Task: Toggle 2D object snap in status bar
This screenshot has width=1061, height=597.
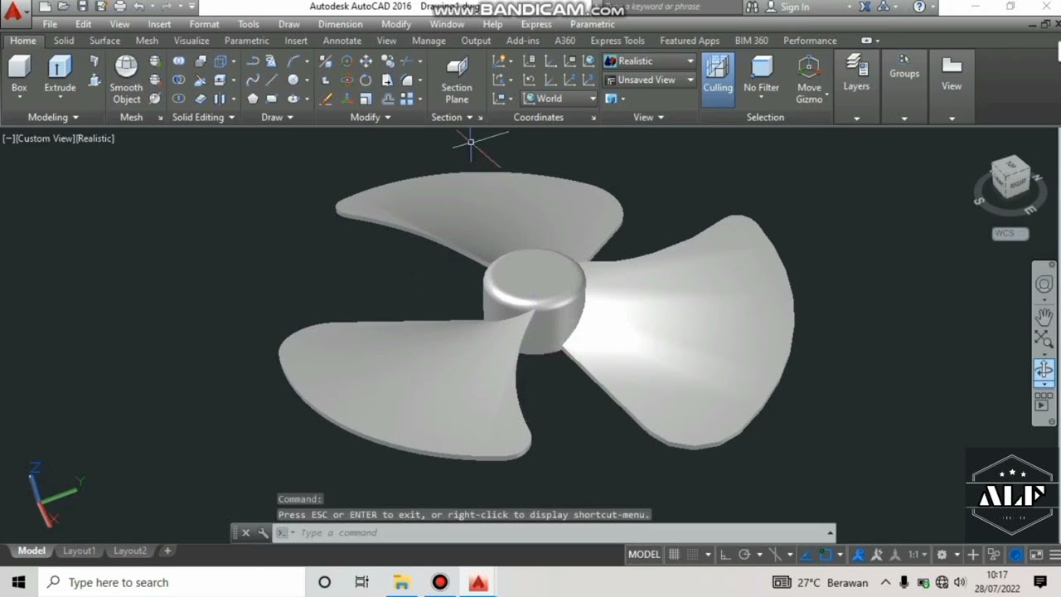Action: click(826, 555)
